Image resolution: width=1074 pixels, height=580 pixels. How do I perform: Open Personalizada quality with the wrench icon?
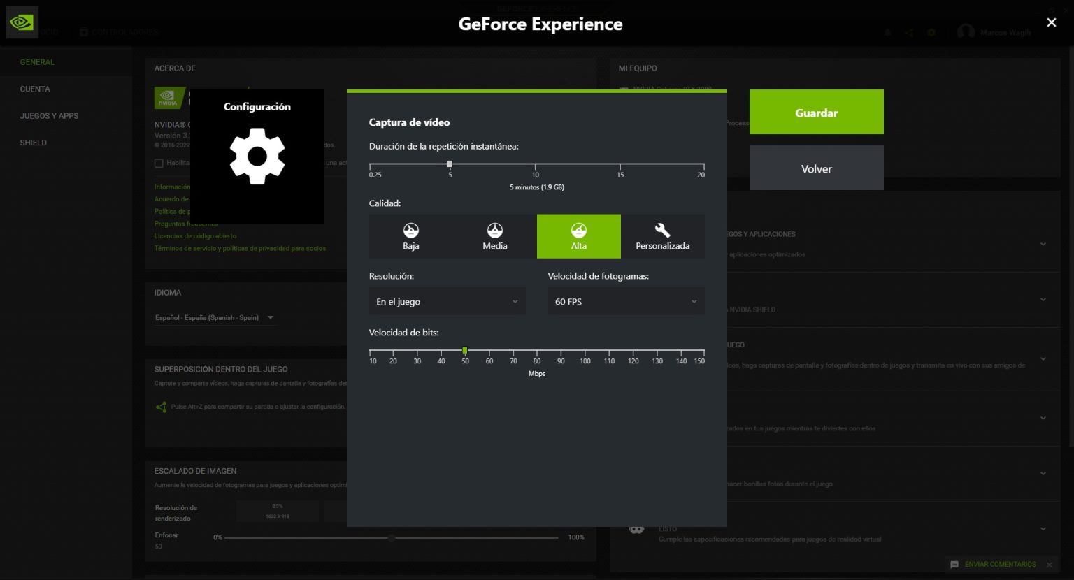[x=662, y=231]
